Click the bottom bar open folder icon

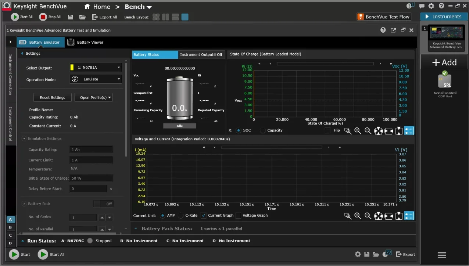(376, 254)
